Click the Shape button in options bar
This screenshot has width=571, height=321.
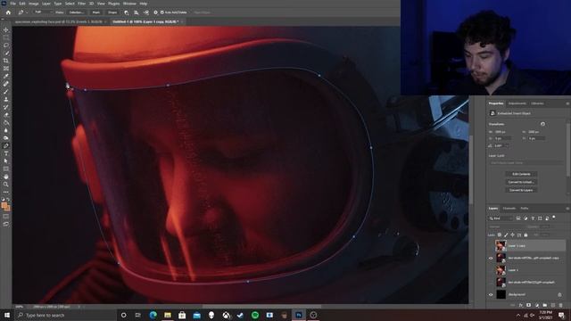tap(112, 12)
